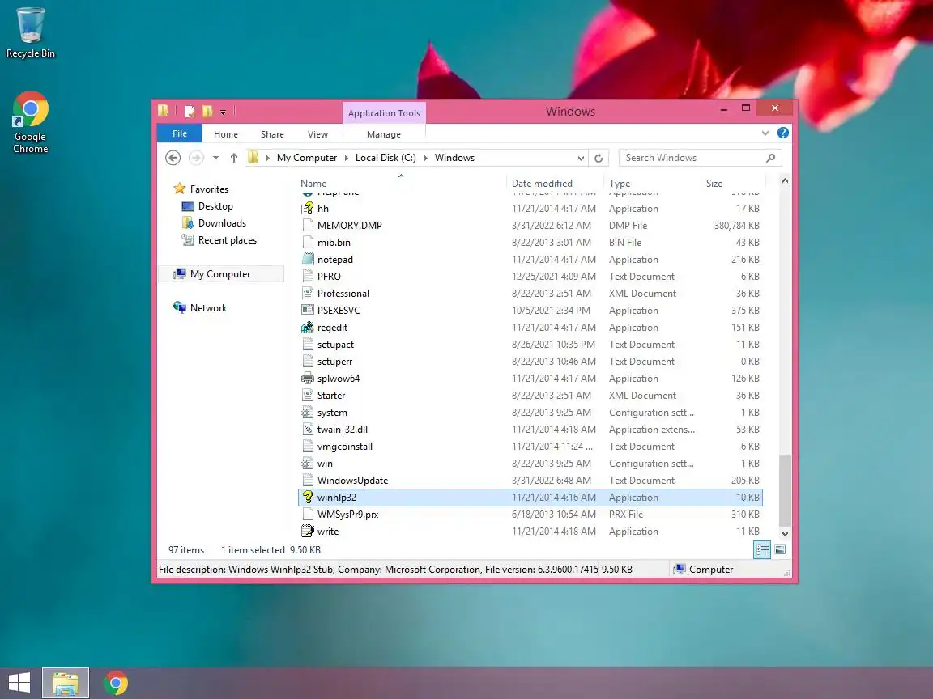Expand the address bar history dropdown

click(x=581, y=158)
